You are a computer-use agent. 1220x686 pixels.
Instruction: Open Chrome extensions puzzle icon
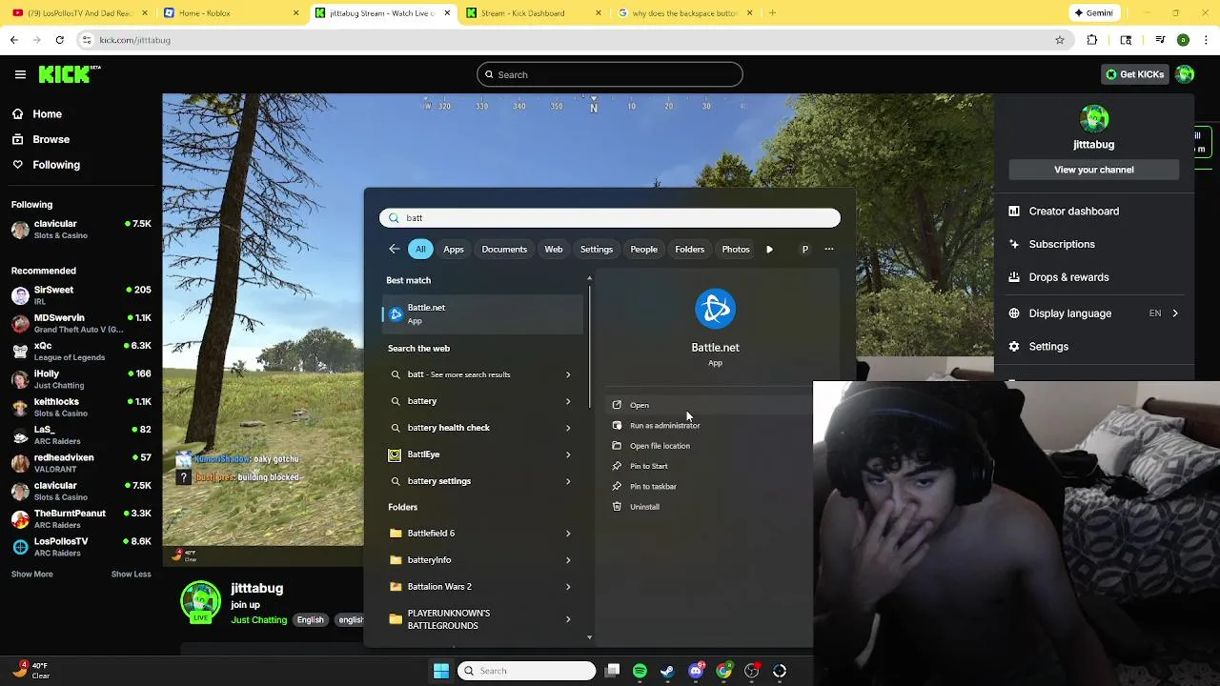pyautogui.click(x=1092, y=40)
